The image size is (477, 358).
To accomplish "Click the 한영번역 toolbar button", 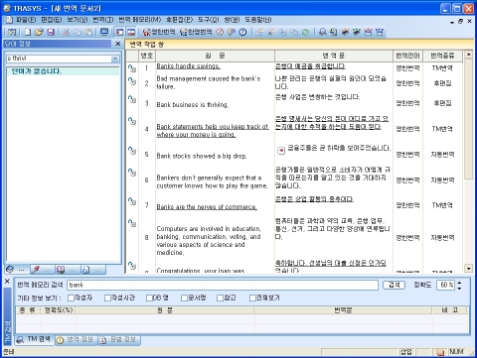I will coord(196,32).
